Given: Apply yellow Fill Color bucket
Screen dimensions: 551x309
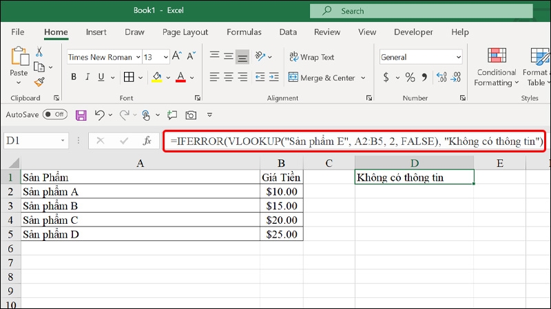Looking at the screenshot, I should pos(157,77).
